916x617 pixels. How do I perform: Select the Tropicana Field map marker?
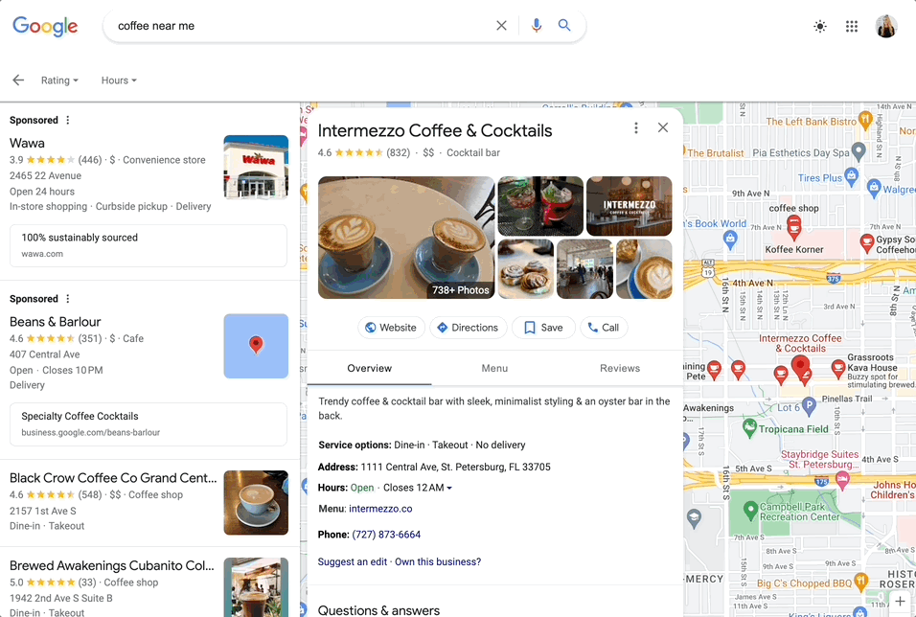click(x=749, y=427)
